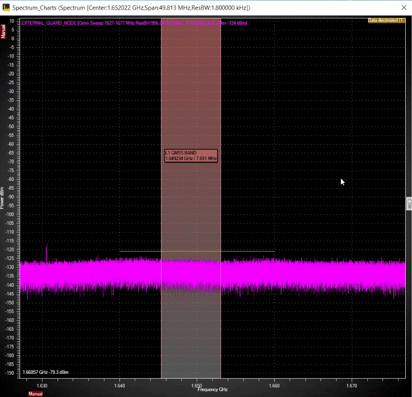Viewport: 412px width, 397px height.
Task: Click the 1.670 frequency tick label
Action: [x=352, y=385]
